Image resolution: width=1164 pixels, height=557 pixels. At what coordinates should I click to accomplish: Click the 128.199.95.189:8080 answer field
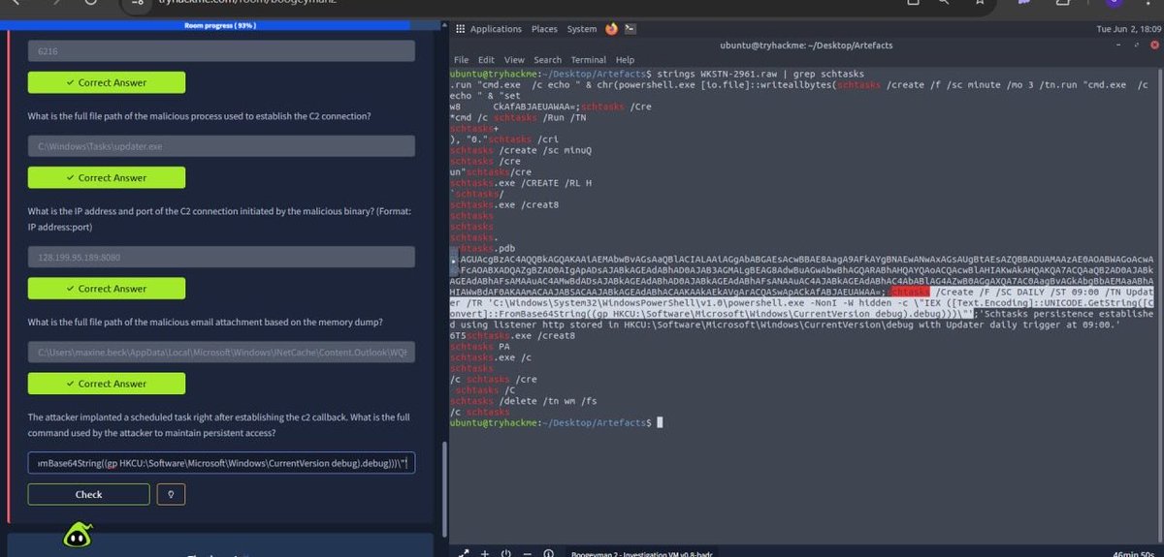click(221, 256)
